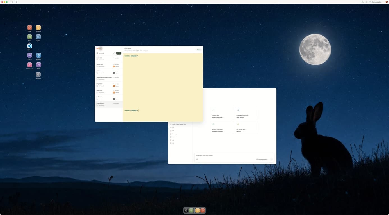389x215 pixels.
Task: Click the green new session split button
Action: click(x=119, y=53)
